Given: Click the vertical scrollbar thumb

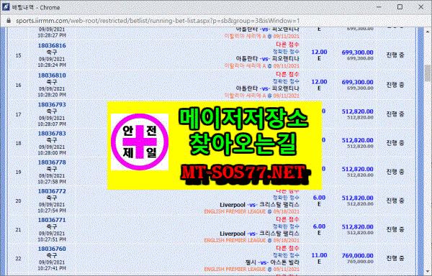Looking at the screenshot, I should (428, 73).
